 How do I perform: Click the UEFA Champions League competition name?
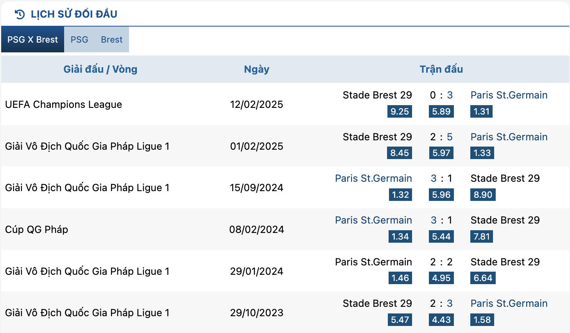click(64, 104)
